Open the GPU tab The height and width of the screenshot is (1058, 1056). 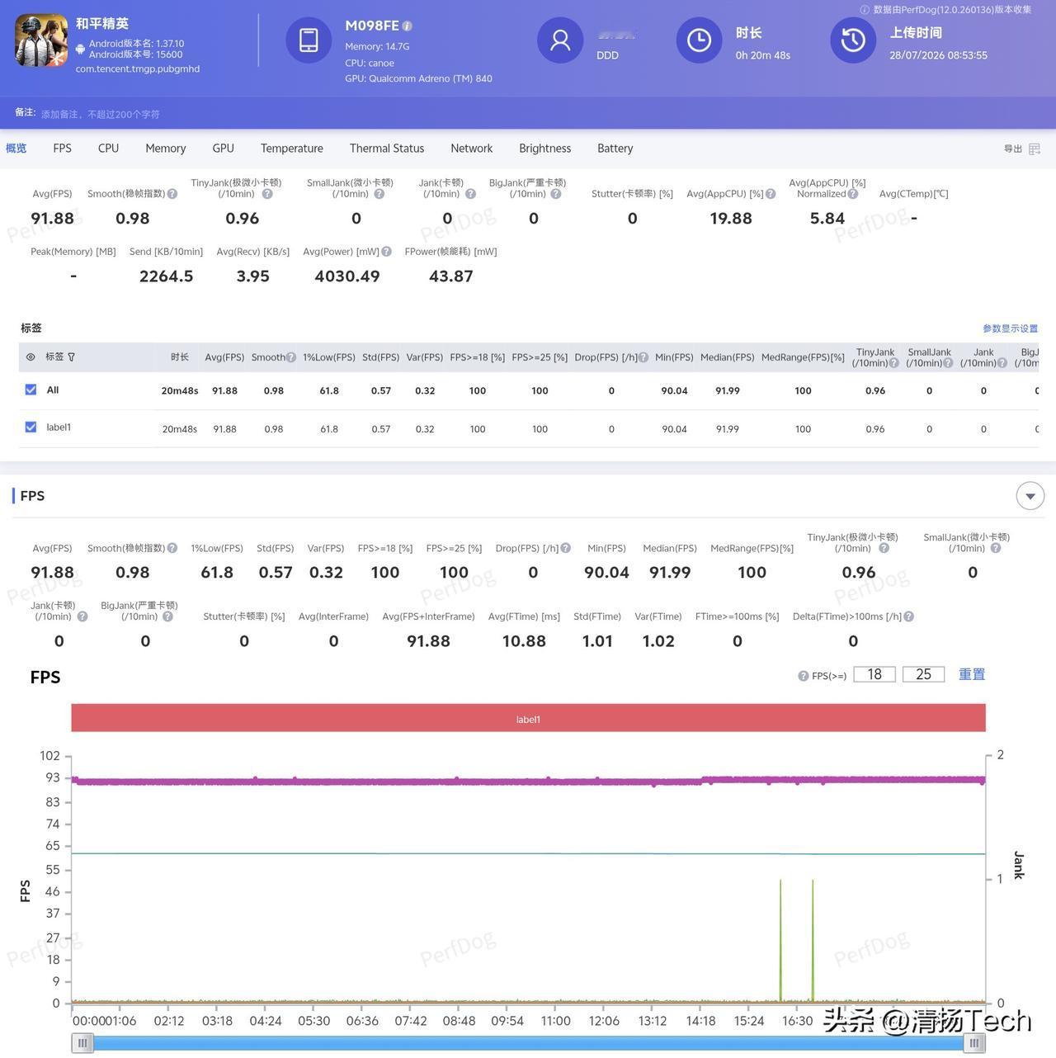click(x=223, y=149)
